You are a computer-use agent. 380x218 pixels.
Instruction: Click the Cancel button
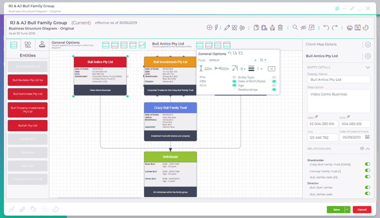coord(362,209)
